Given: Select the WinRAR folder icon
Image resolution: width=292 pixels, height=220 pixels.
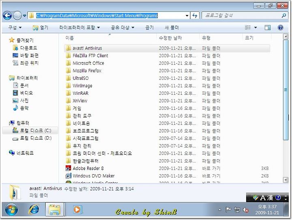Looking at the screenshot, I should pos(68,93).
